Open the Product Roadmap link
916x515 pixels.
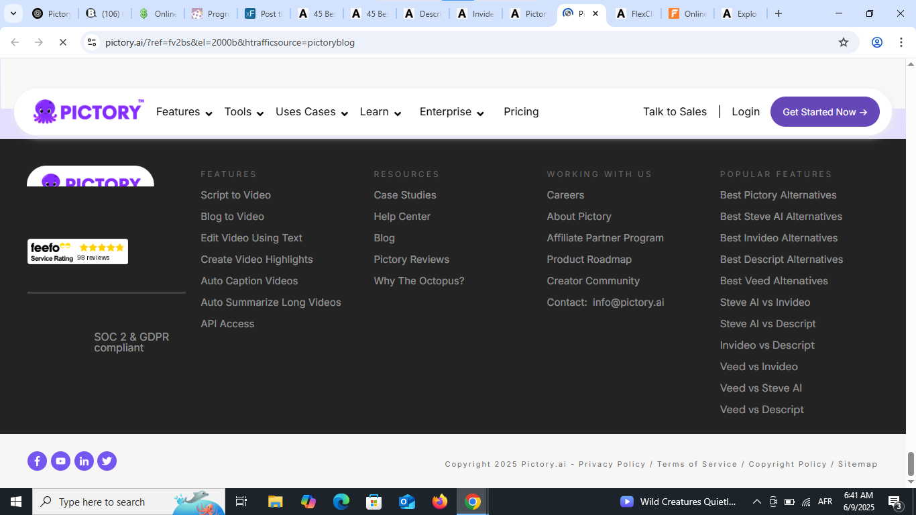click(x=589, y=260)
